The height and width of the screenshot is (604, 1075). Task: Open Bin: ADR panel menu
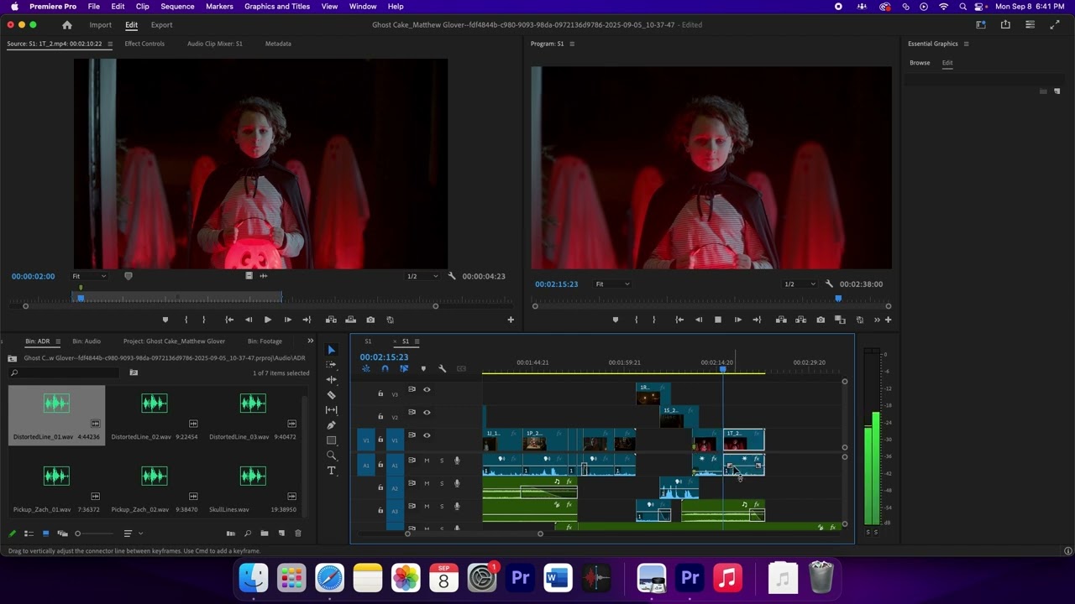pos(57,341)
